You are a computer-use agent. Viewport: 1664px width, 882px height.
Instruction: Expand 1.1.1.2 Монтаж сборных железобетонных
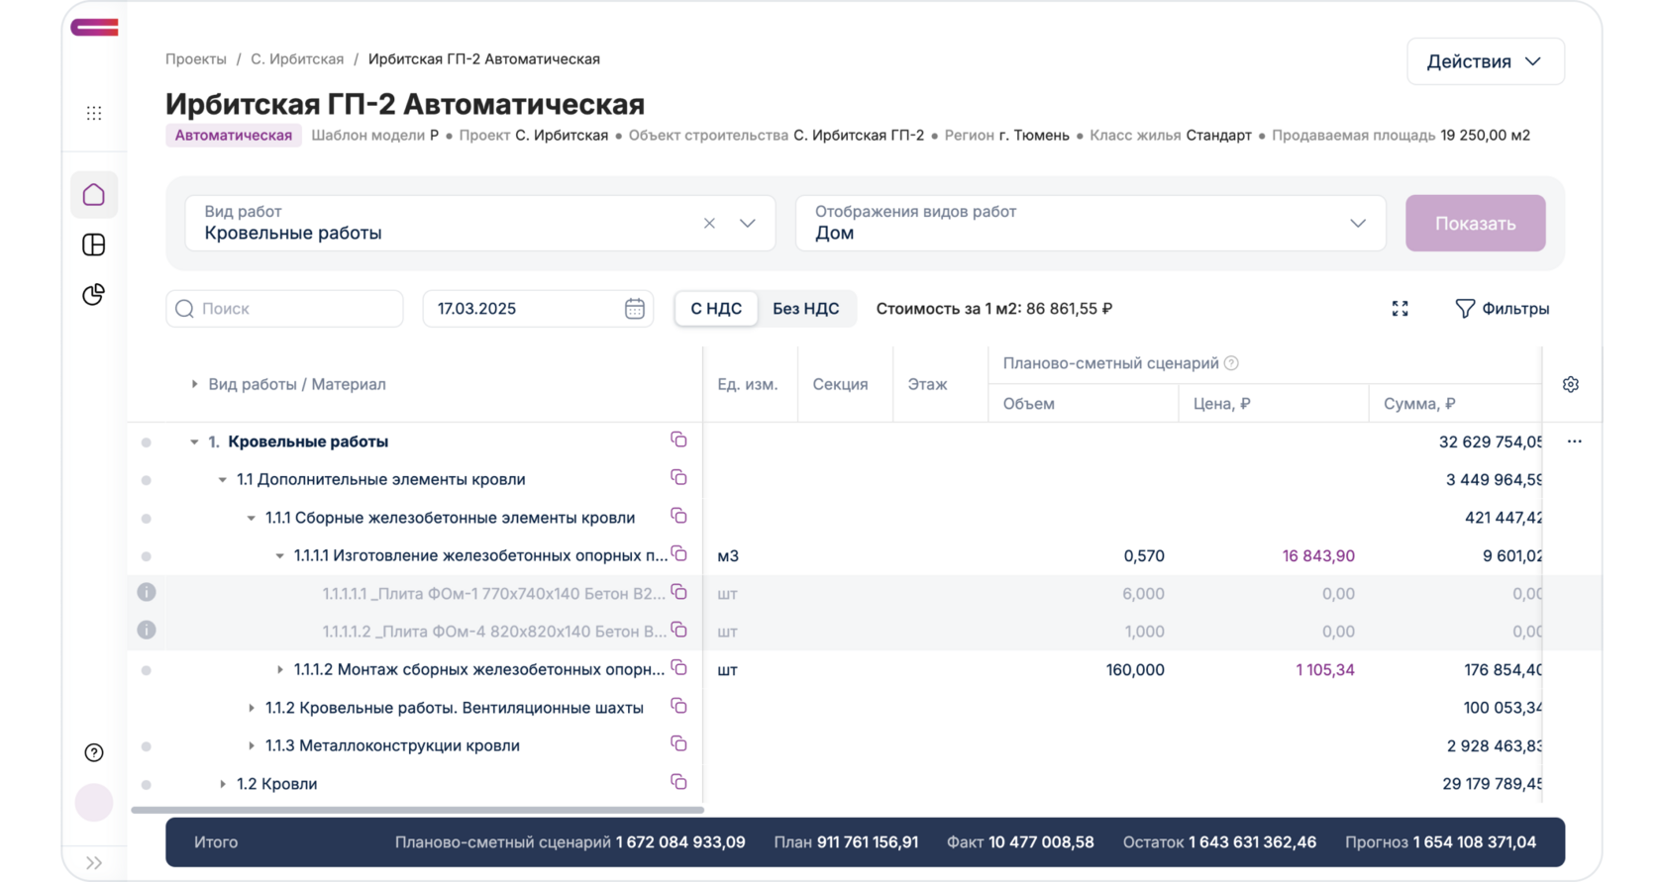(x=279, y=670)
